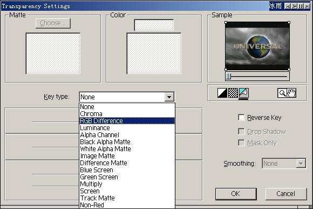
Task: Click the Sample preview slider handle
Action: (x=229, y=76)
